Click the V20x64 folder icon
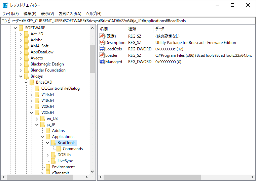 coord(37,106)
